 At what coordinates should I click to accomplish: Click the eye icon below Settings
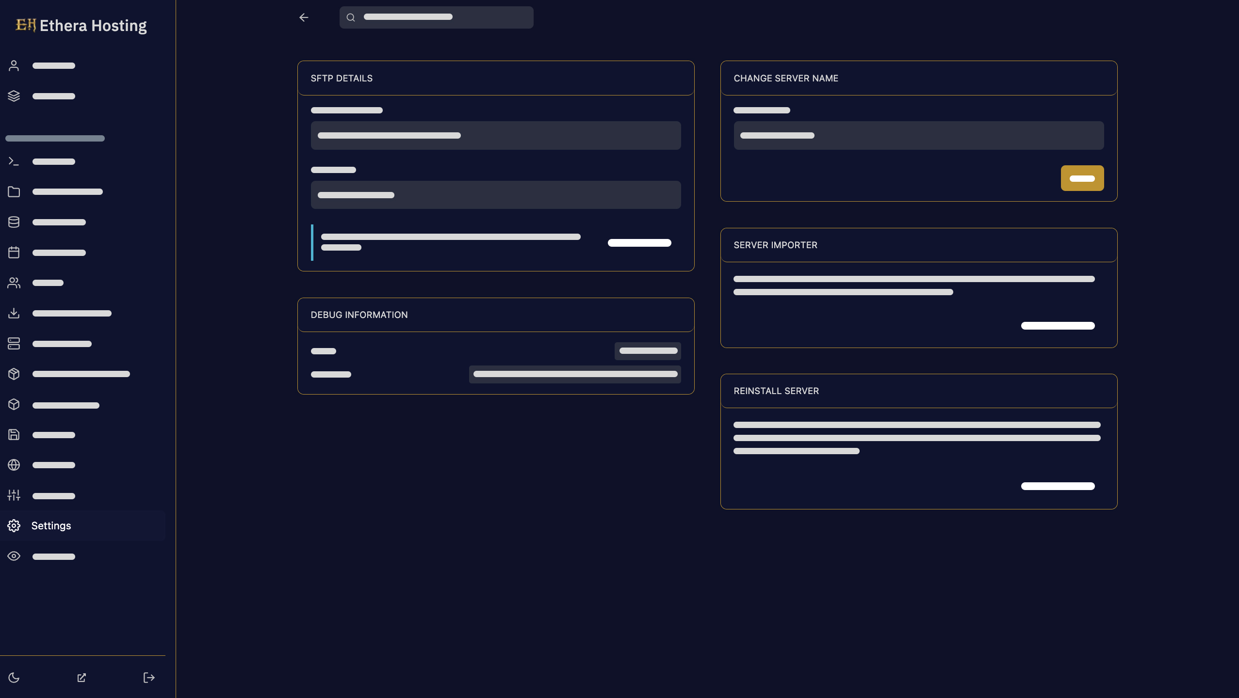(14, 556)
